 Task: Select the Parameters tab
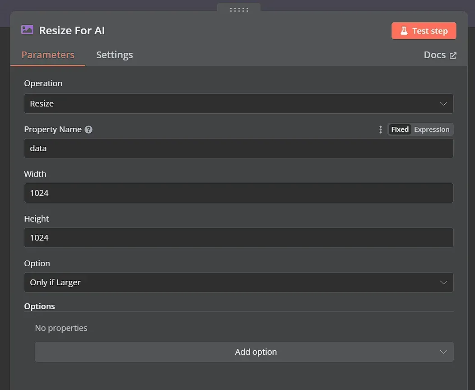pyautogui.click(x=48, y=54)
